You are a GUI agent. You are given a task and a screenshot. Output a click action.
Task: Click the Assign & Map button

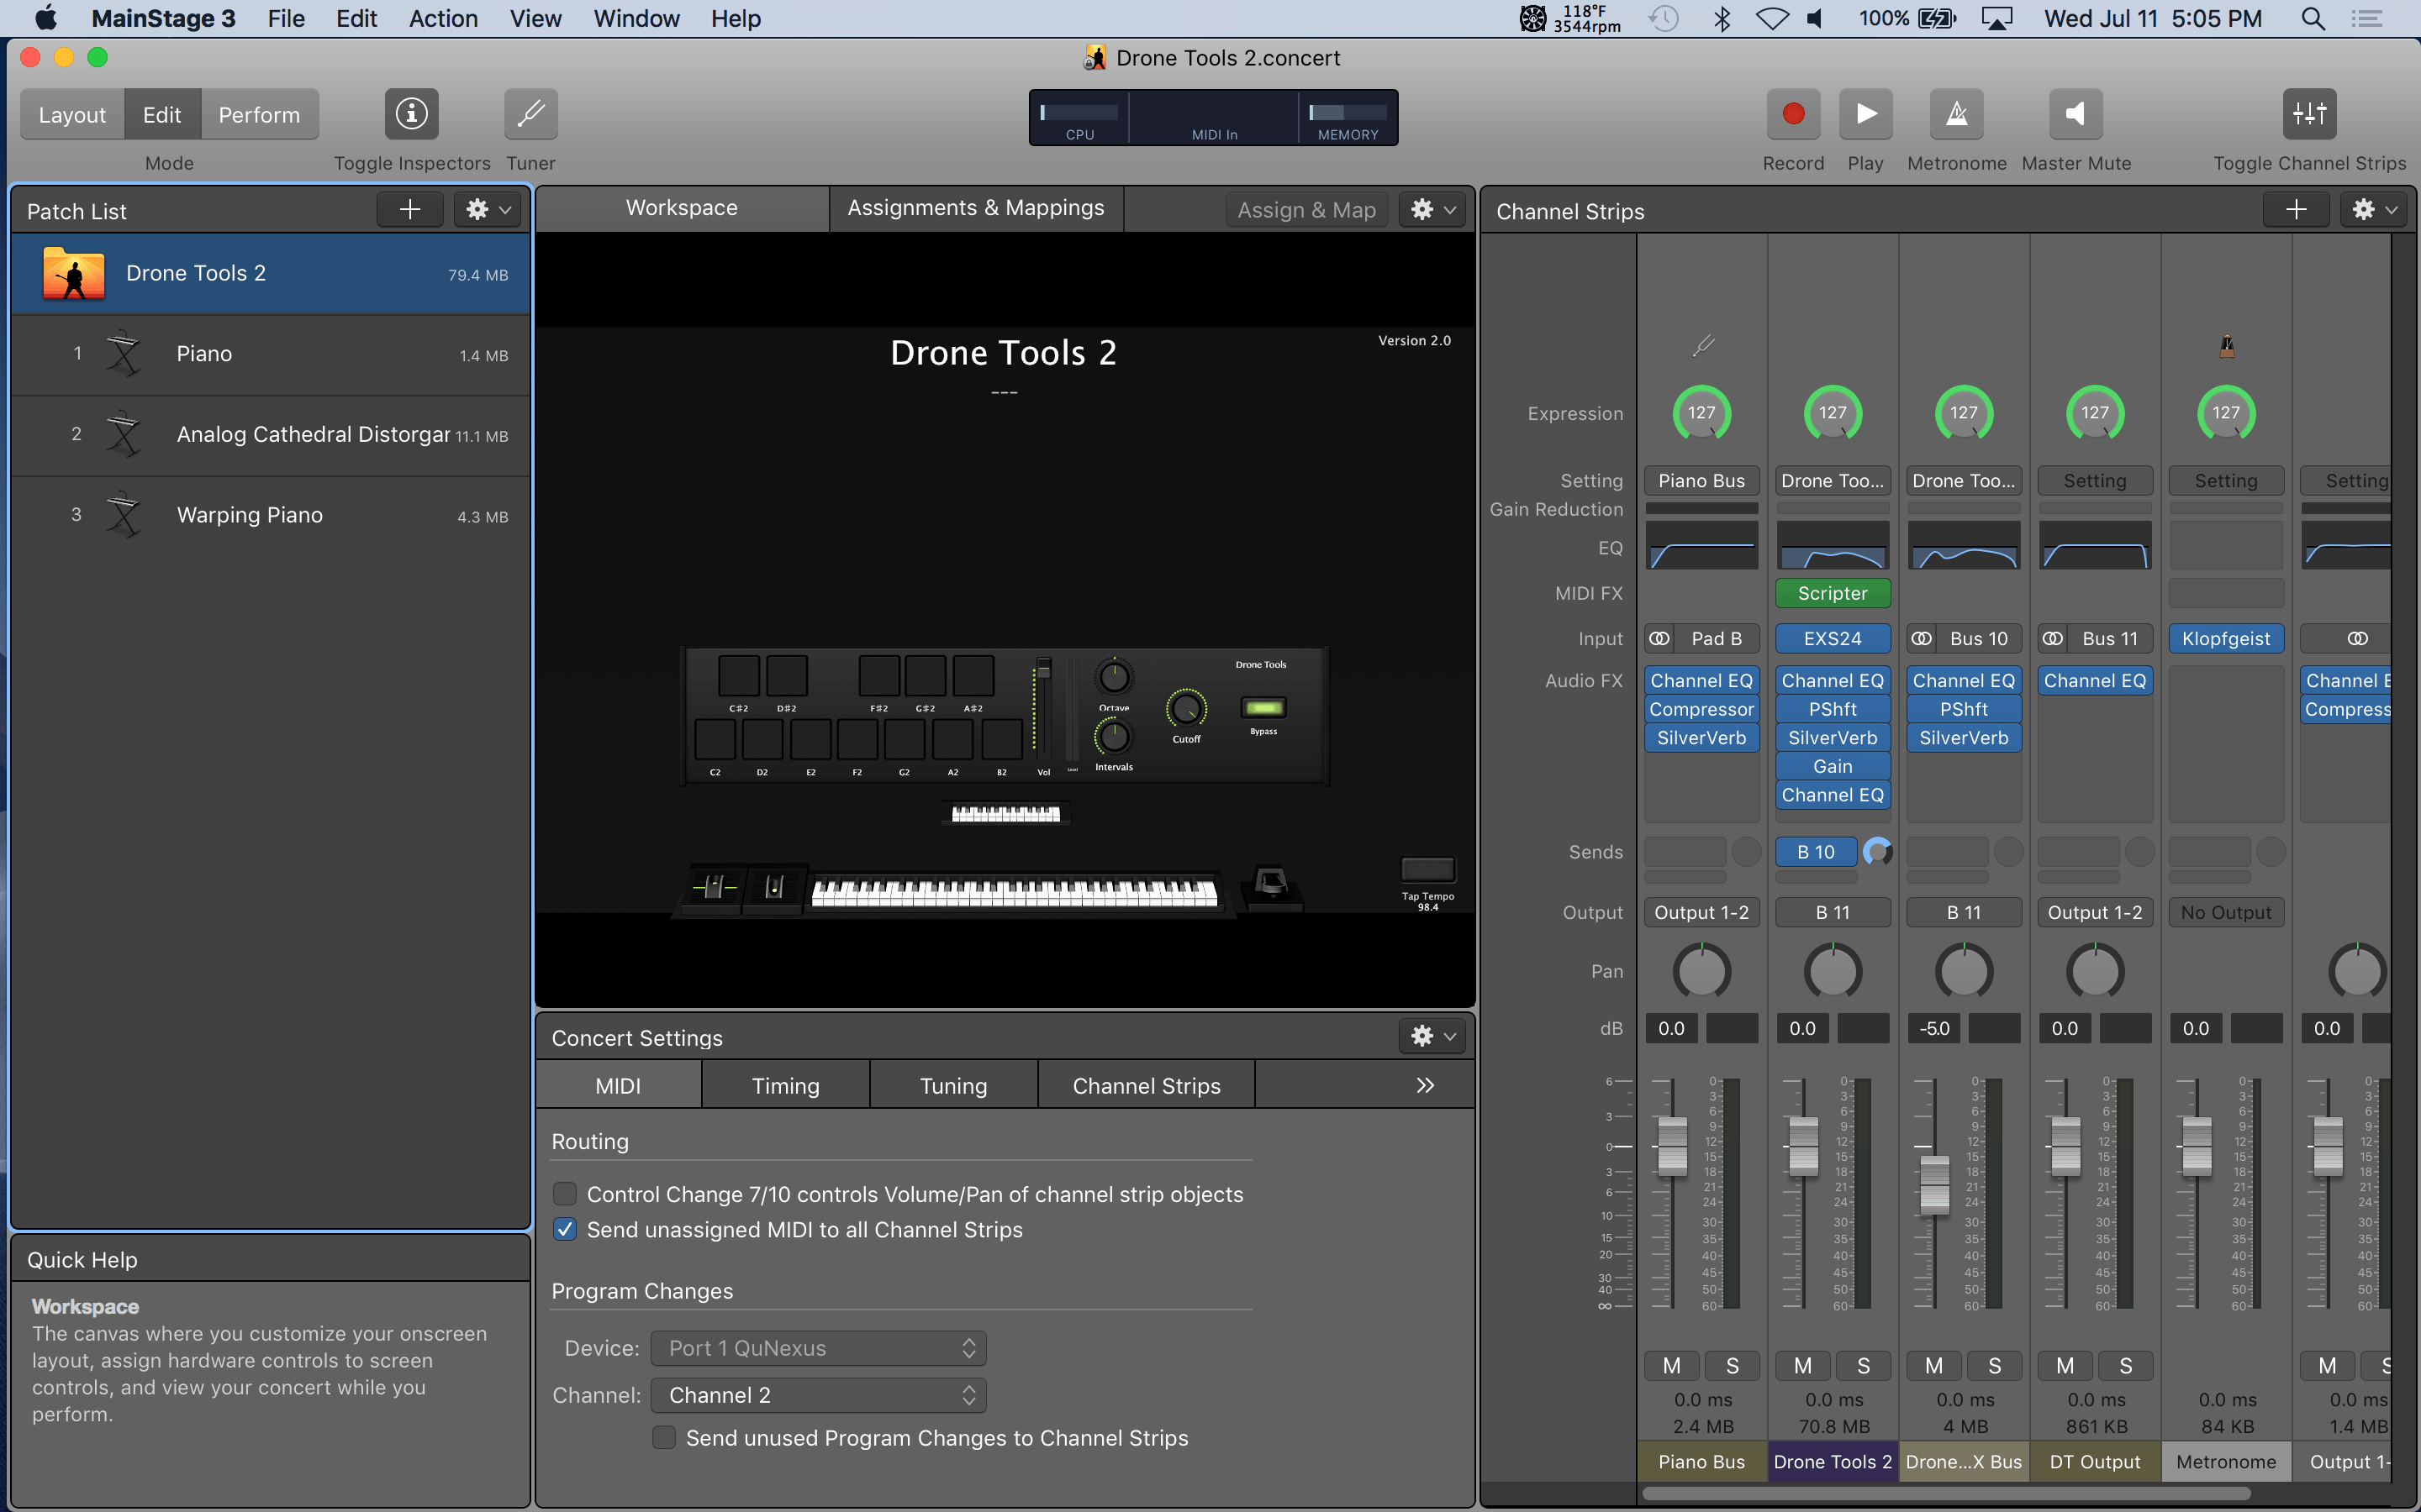[x=1306, y=210]
